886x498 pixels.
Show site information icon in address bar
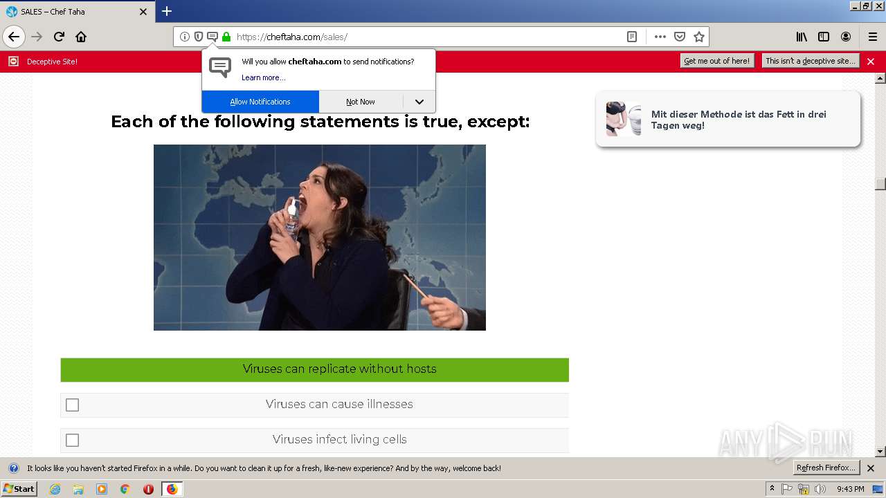(184, 37)
